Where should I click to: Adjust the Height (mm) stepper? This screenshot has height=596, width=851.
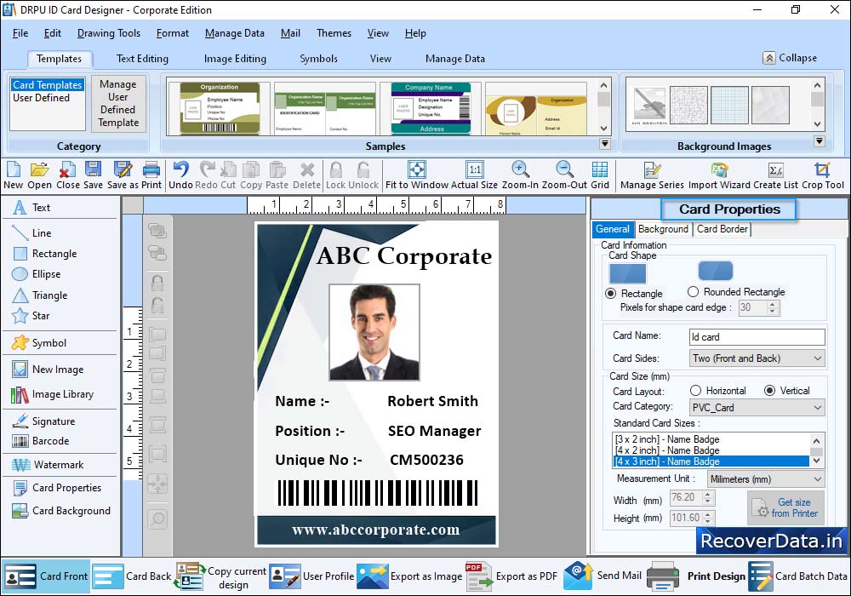(x=707, y=518)
